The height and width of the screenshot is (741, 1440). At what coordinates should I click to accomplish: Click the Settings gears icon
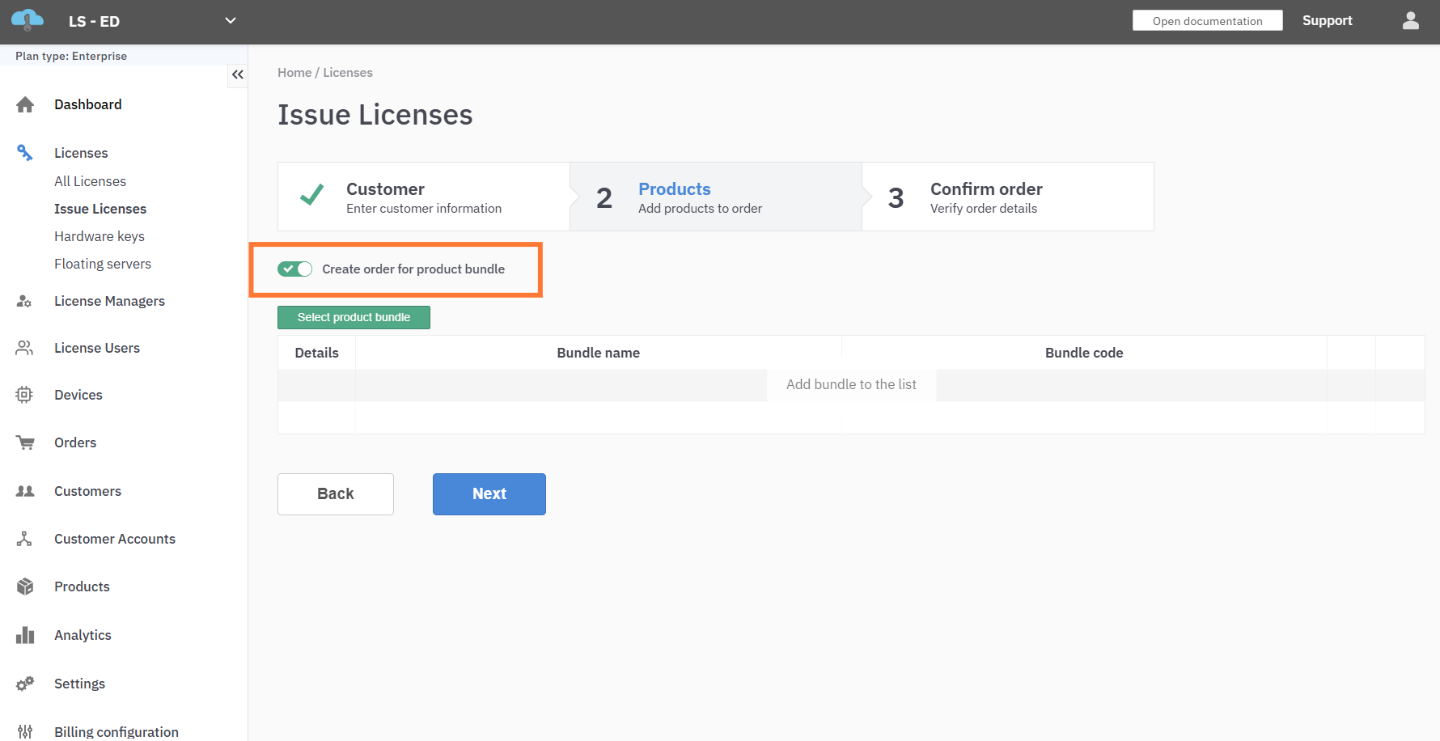[25, 684]
